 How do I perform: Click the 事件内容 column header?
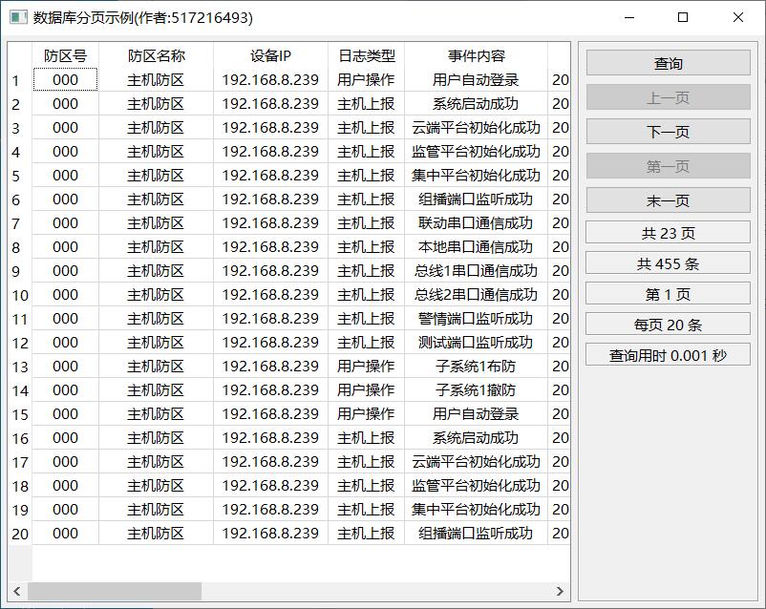[x=476, y=56]
